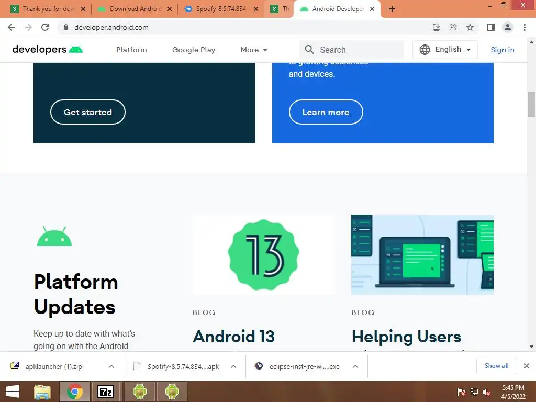Click the muted volume tray icon
Screen dimensions: 536x402
[487, 392]
